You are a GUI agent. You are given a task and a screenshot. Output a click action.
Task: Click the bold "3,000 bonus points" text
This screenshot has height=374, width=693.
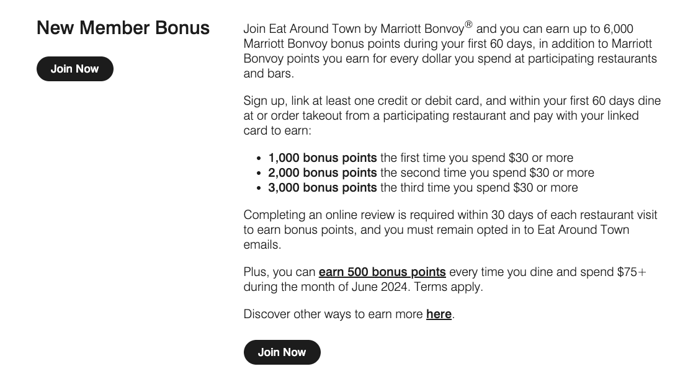(322, 187)
